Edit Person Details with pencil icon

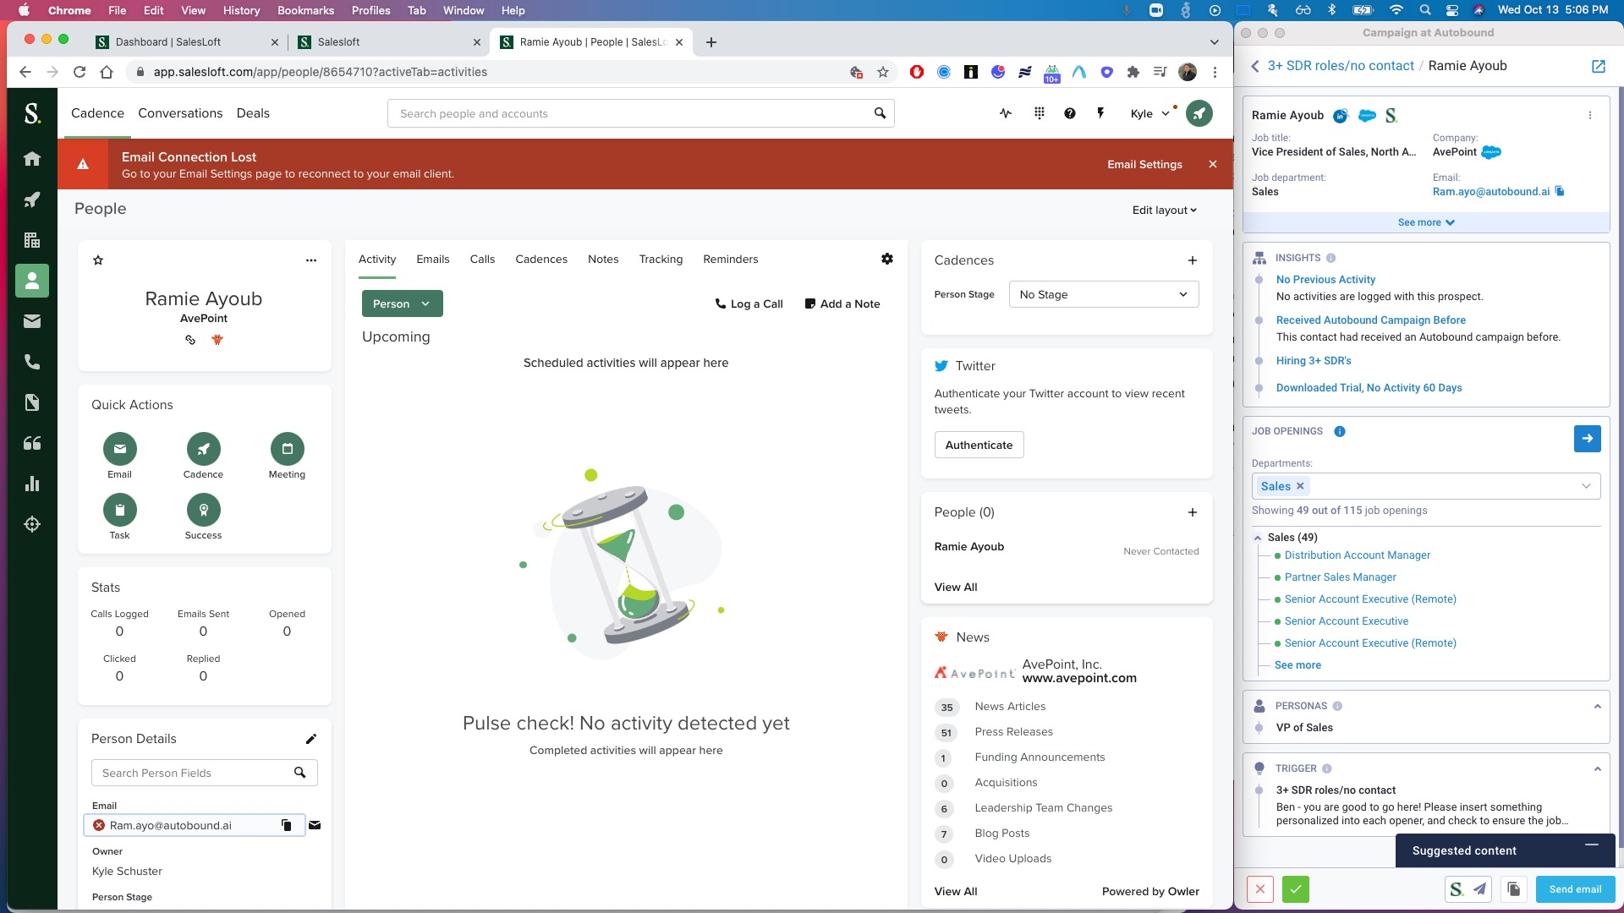[x=310, y=739]
